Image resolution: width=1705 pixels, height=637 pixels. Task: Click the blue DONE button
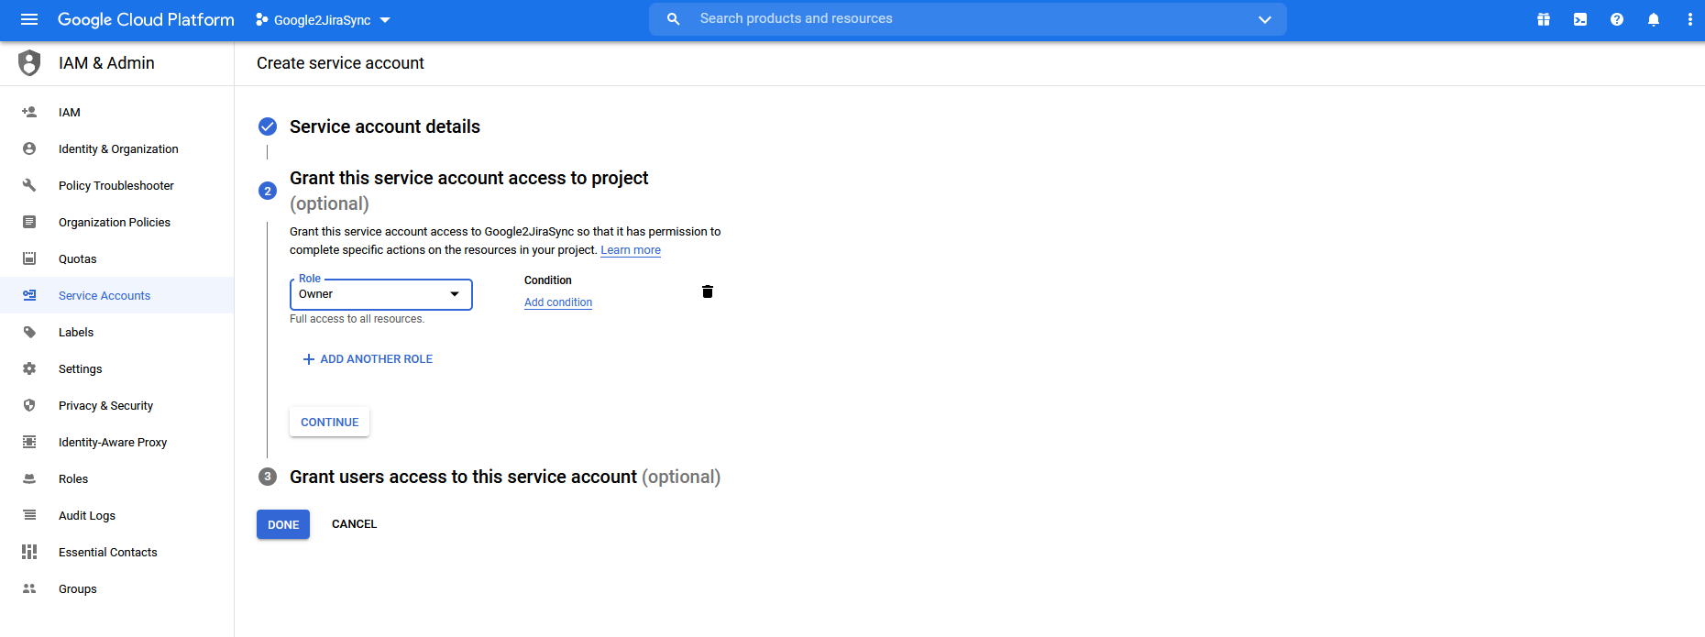(283, 524)
